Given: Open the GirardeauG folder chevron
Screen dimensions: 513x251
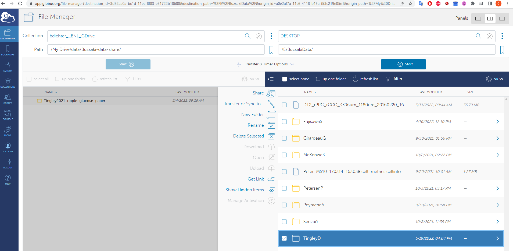Looking at the screenshot, I should coord(497,138).
